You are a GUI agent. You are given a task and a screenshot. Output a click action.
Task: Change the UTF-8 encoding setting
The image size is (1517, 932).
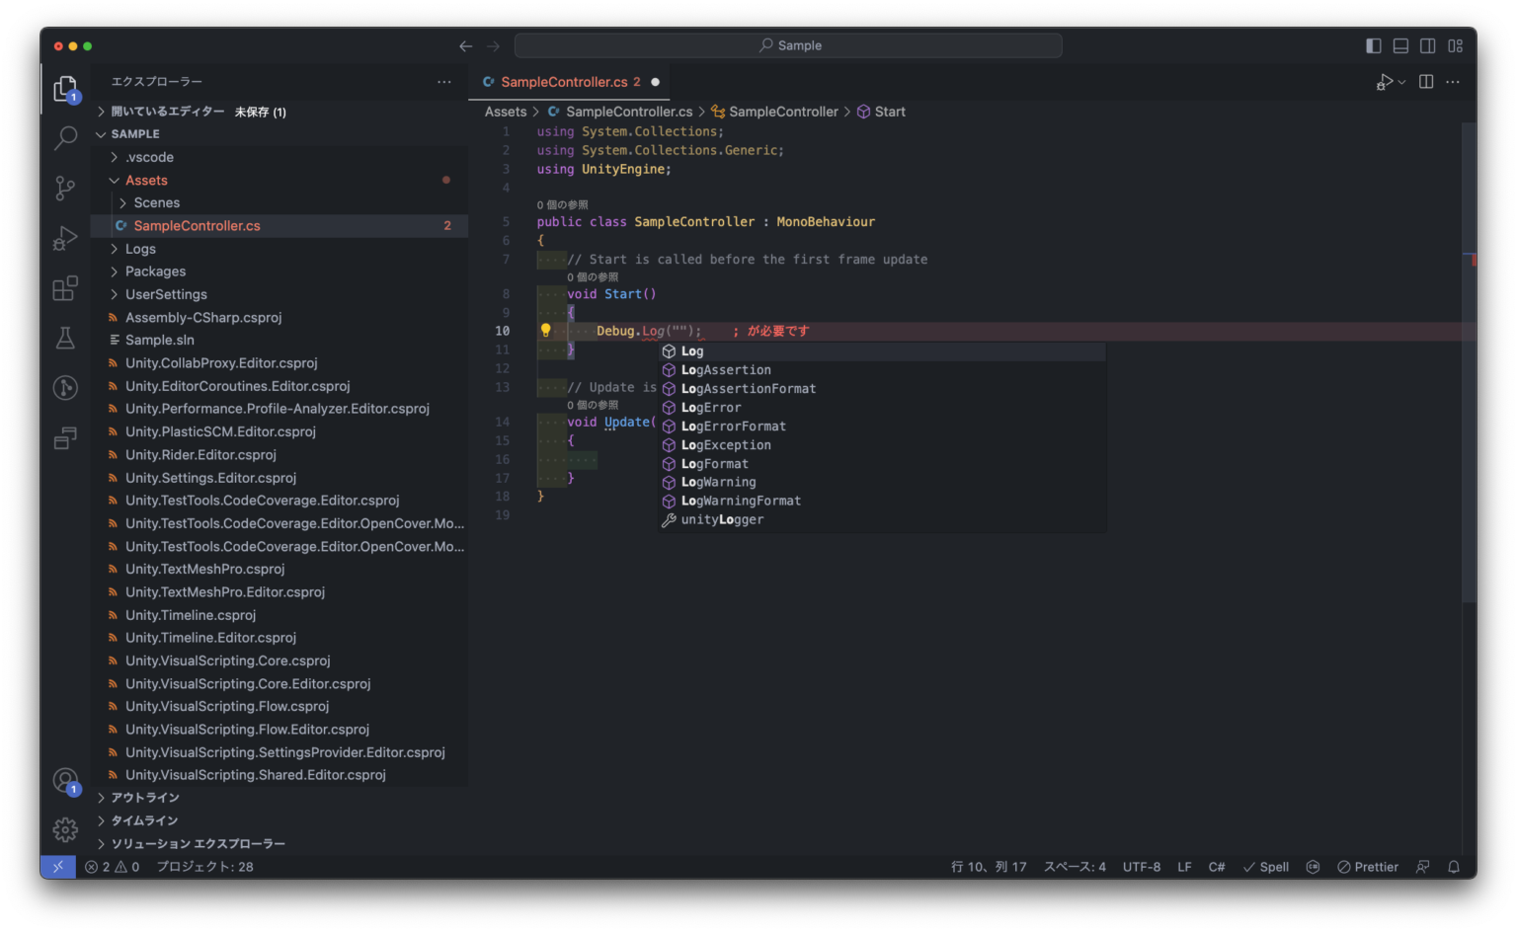1142,866
